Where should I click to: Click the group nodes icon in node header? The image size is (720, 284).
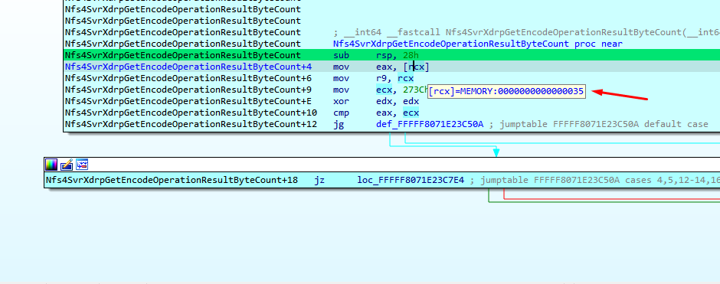coord(82,165)
